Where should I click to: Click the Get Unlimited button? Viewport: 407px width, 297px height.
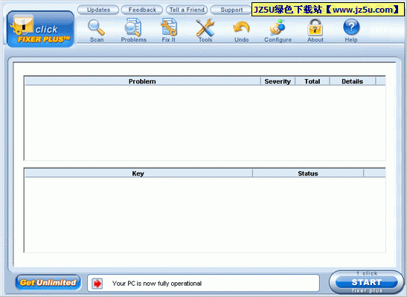tap(48, 282)
